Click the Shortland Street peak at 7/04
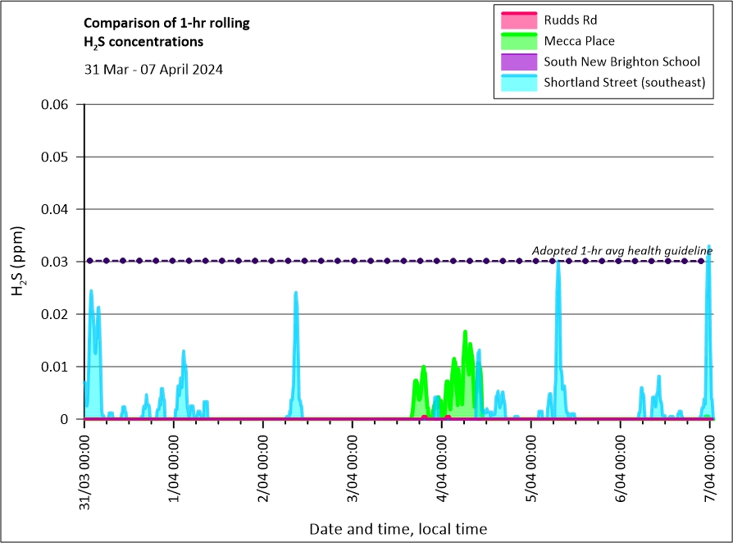Screen dimensions: 733x543 [708, 247]
